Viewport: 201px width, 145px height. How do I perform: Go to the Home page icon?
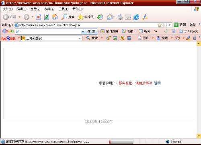[55, 17]
